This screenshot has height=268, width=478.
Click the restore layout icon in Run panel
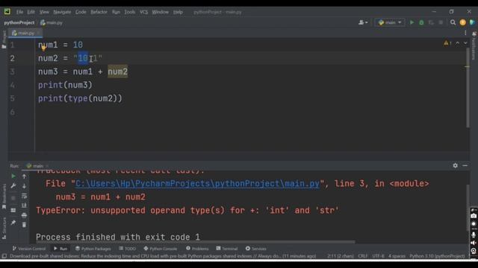click(x=13, y=210)
